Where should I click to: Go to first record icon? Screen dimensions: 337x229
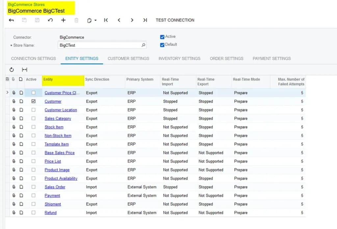point(106,20)
